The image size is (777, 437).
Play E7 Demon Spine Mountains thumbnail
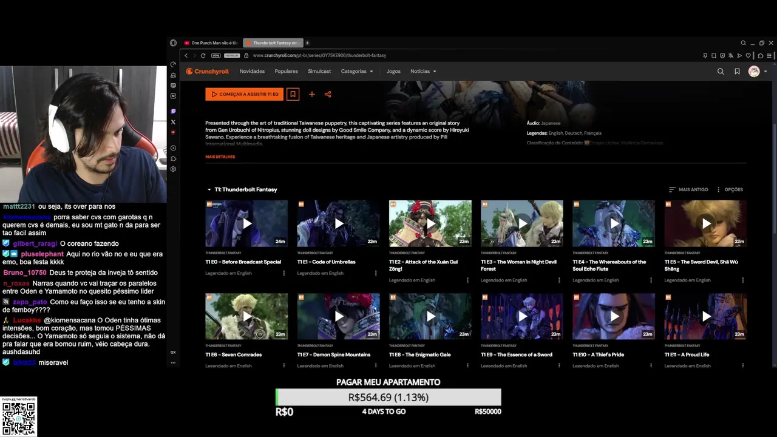pos(338,316)
